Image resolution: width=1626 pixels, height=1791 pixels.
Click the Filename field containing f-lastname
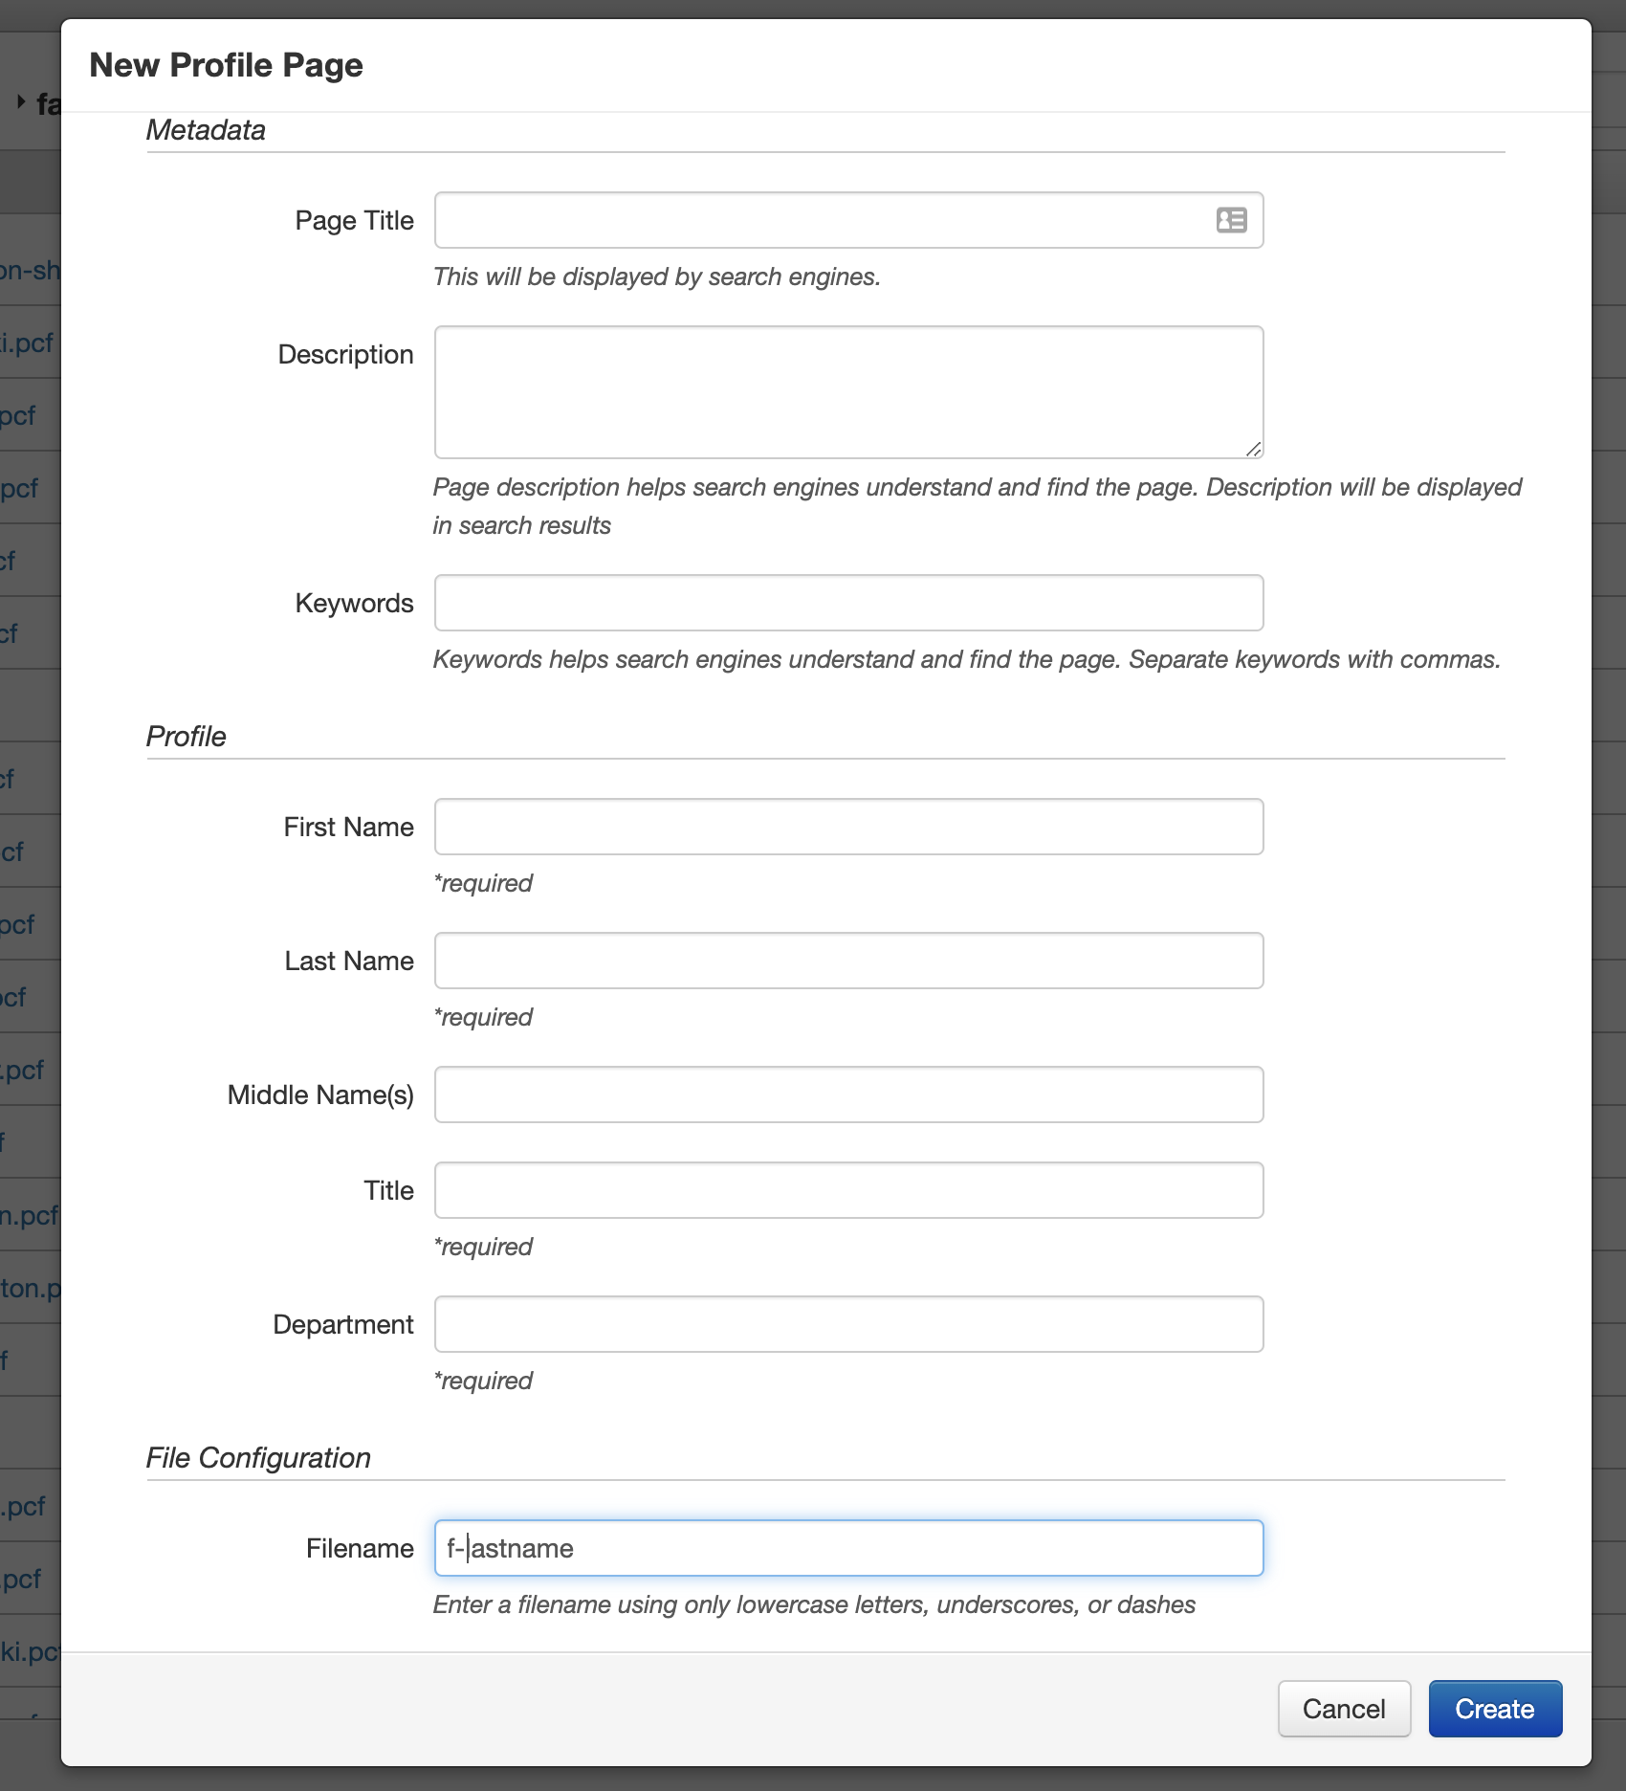click(x=848, y=1548)
